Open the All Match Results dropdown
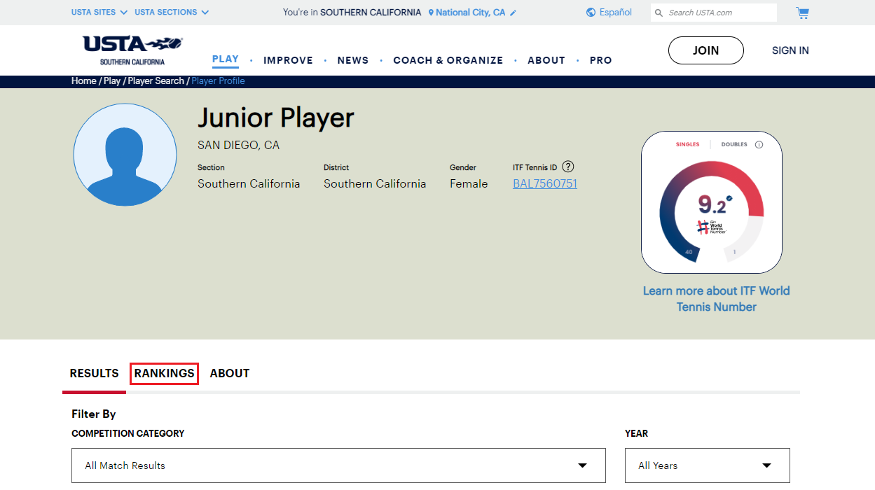This screenshot has width=875, height=490. [x=338, y=465]
